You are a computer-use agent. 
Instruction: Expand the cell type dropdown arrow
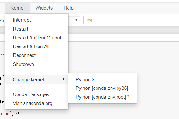(x=76, y=20)
